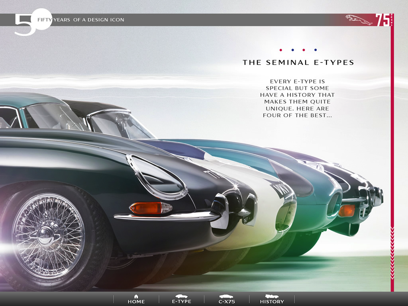The width and height of the screenshot is (408, 306).
Task: Click 'Fifty Years of a Design Icon' title
Action: [x=81, y=20]
